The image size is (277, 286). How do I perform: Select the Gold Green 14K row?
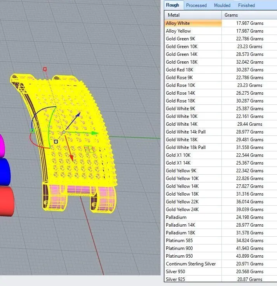point(221,54)
